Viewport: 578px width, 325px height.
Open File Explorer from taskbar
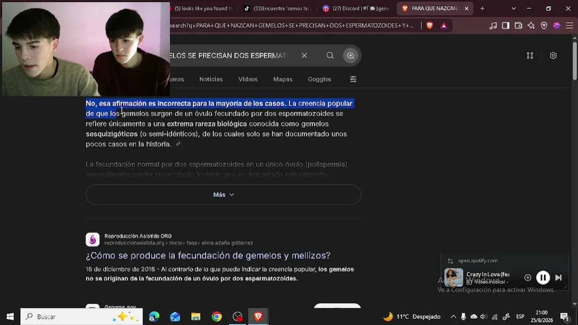(x=196, y=317)
